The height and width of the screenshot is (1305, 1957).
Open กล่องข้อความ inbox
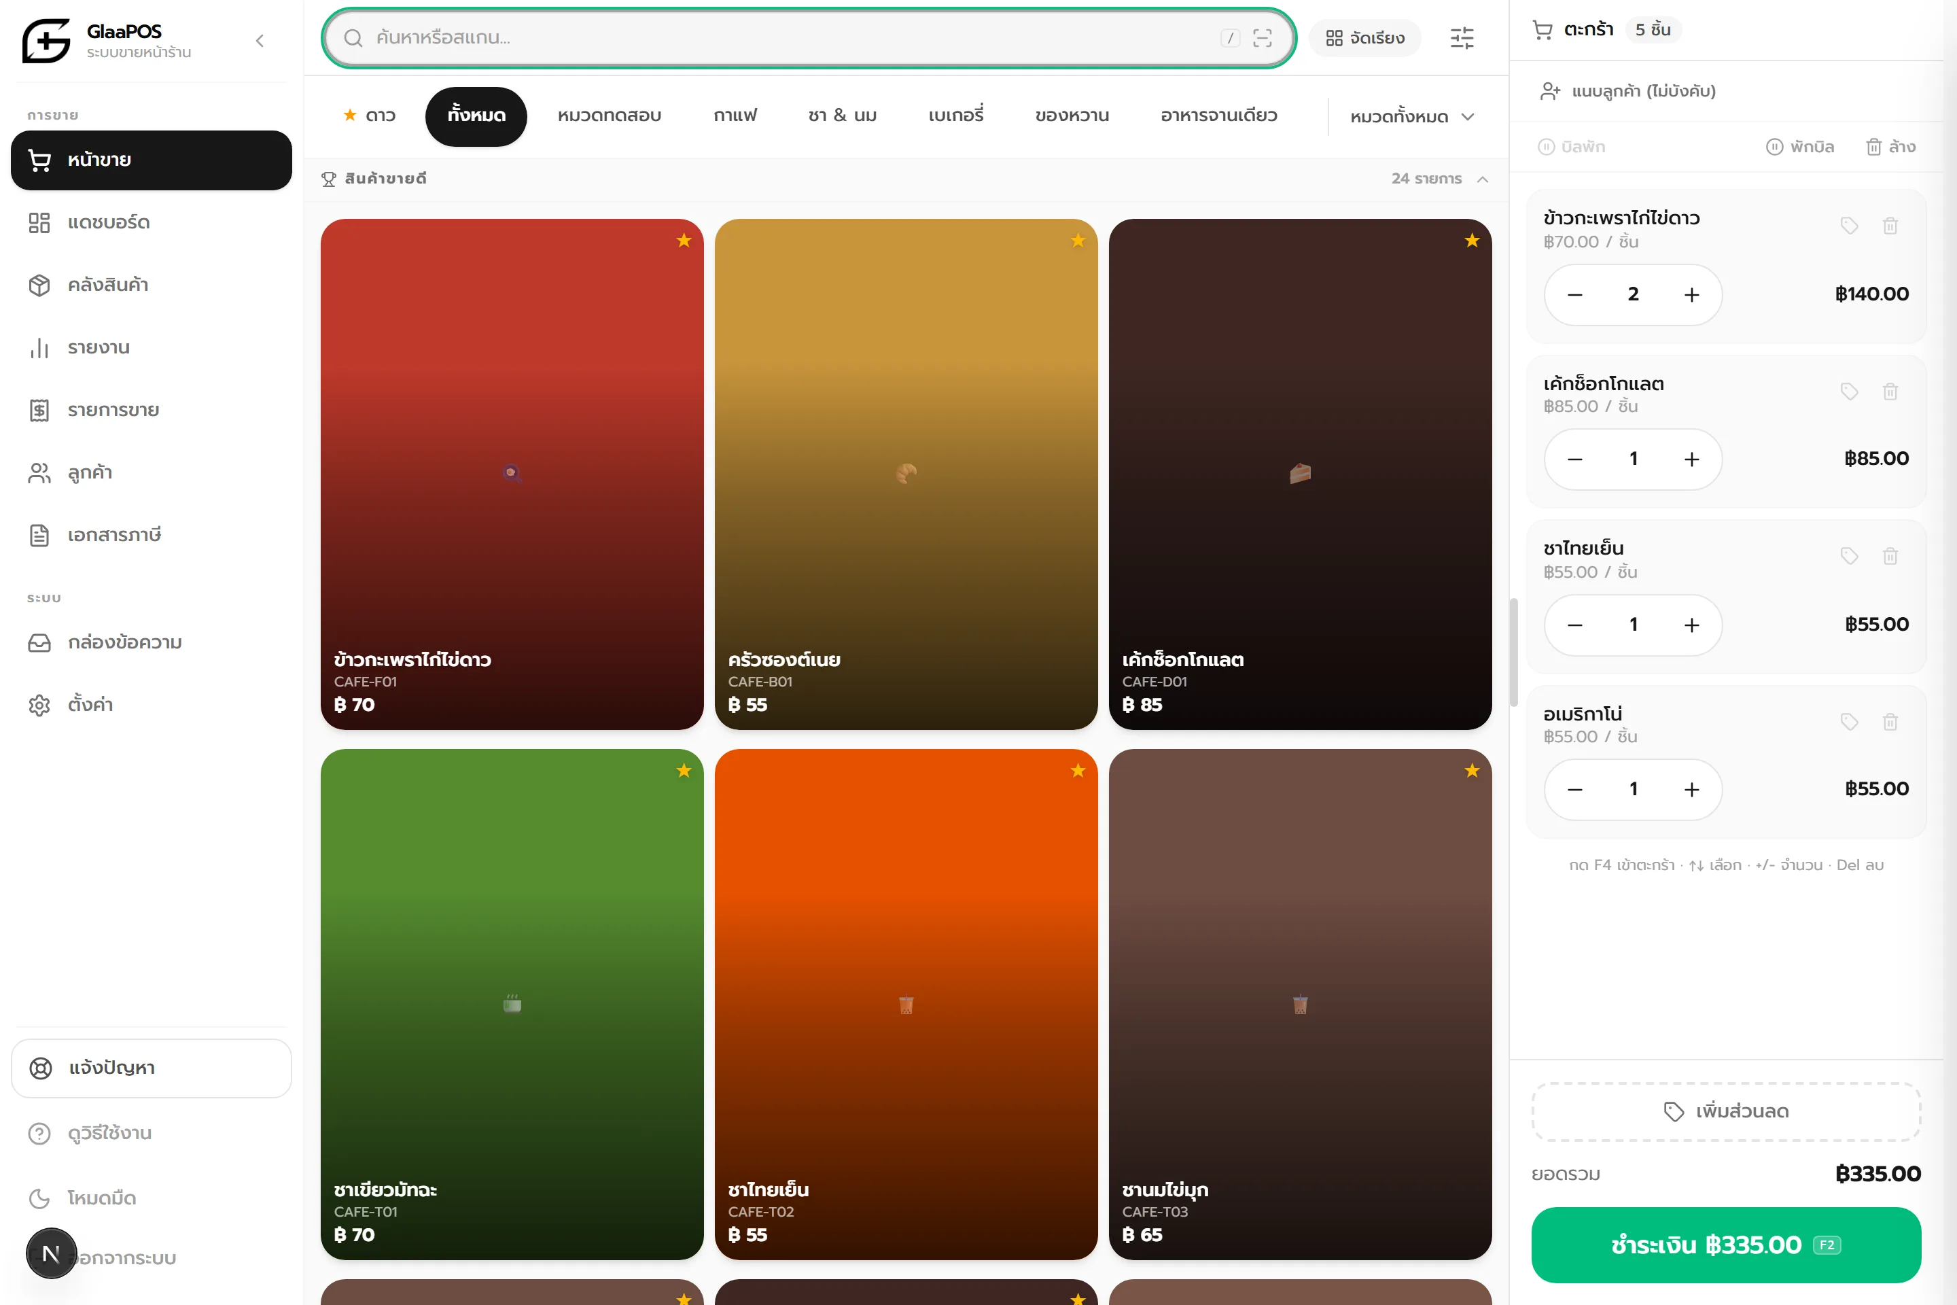click(152, 642)
